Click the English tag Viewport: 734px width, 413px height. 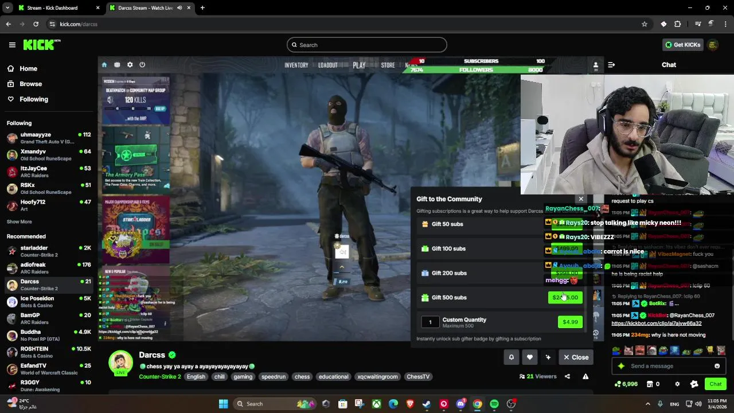pyautogui.click(x=196, y=377)
